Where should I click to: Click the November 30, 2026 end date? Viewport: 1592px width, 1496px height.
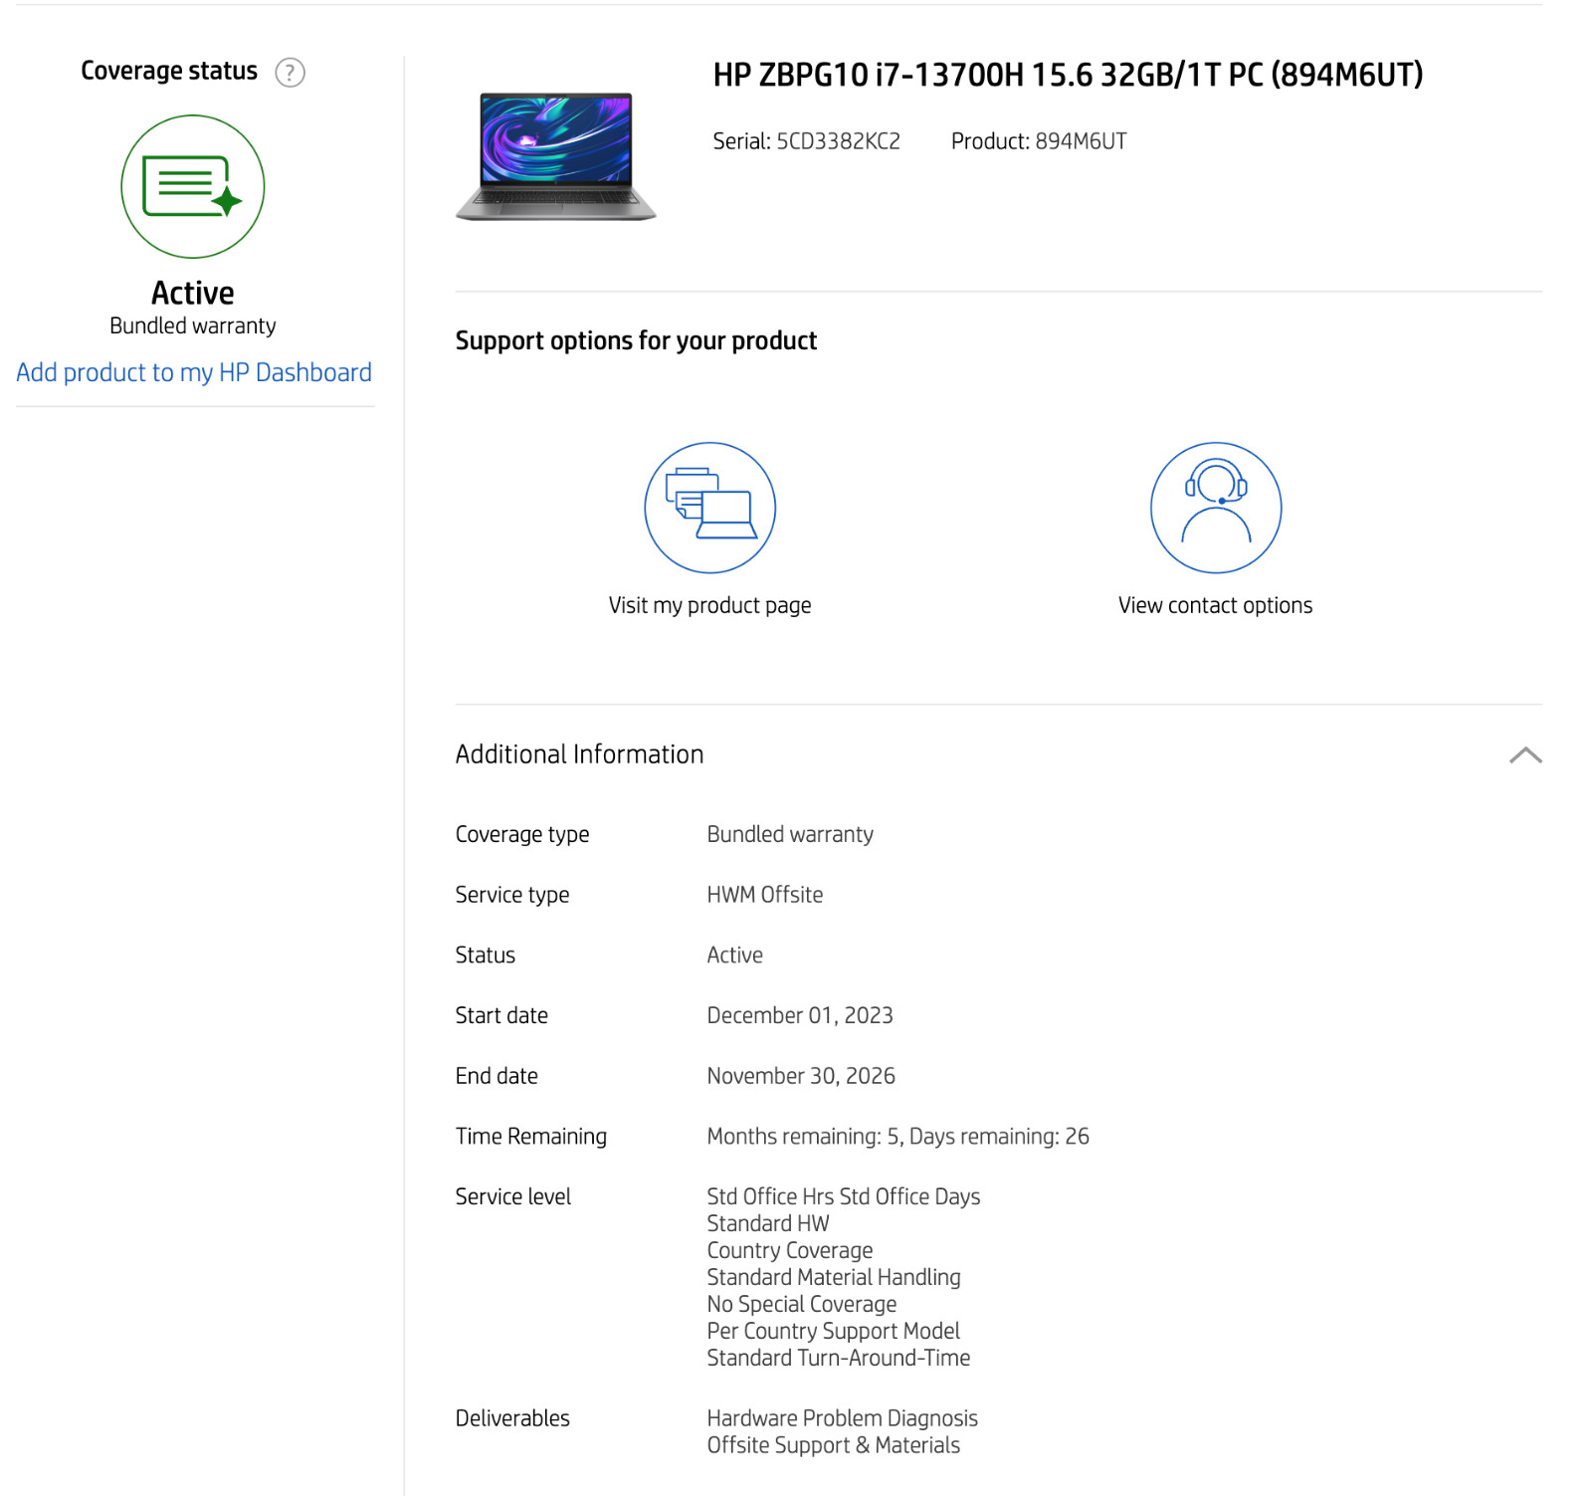pyautogui.click(x=801, y=1076)
